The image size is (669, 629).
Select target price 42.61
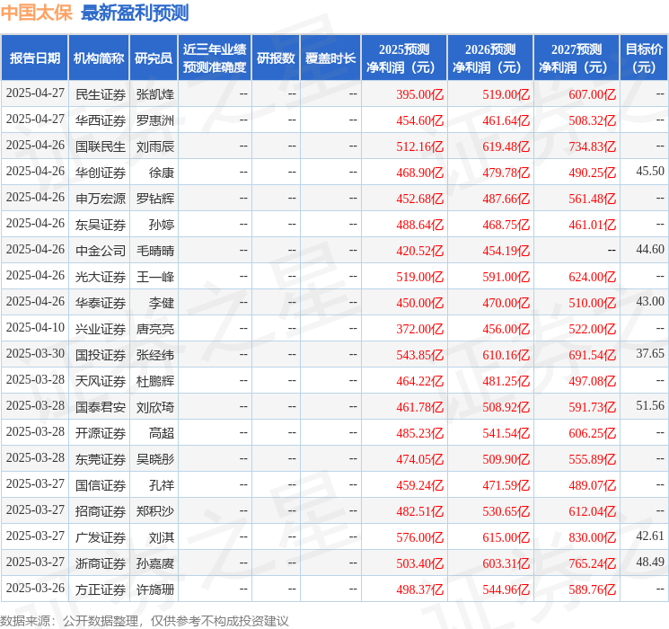[650, 536]
